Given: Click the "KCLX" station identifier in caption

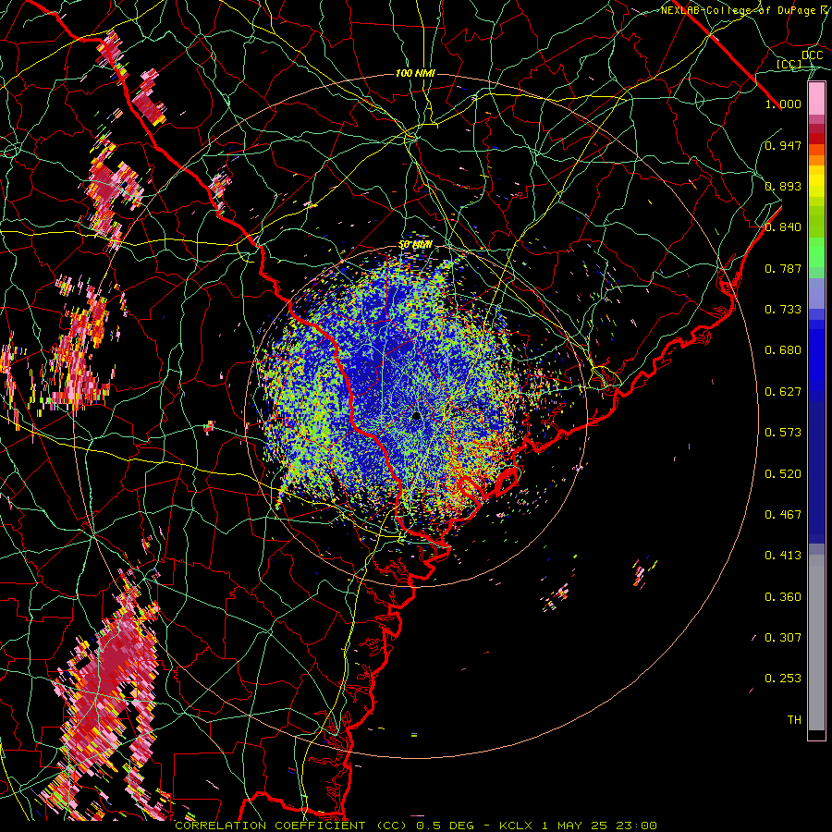Looking at the screenshot, I should click(516, 826).
